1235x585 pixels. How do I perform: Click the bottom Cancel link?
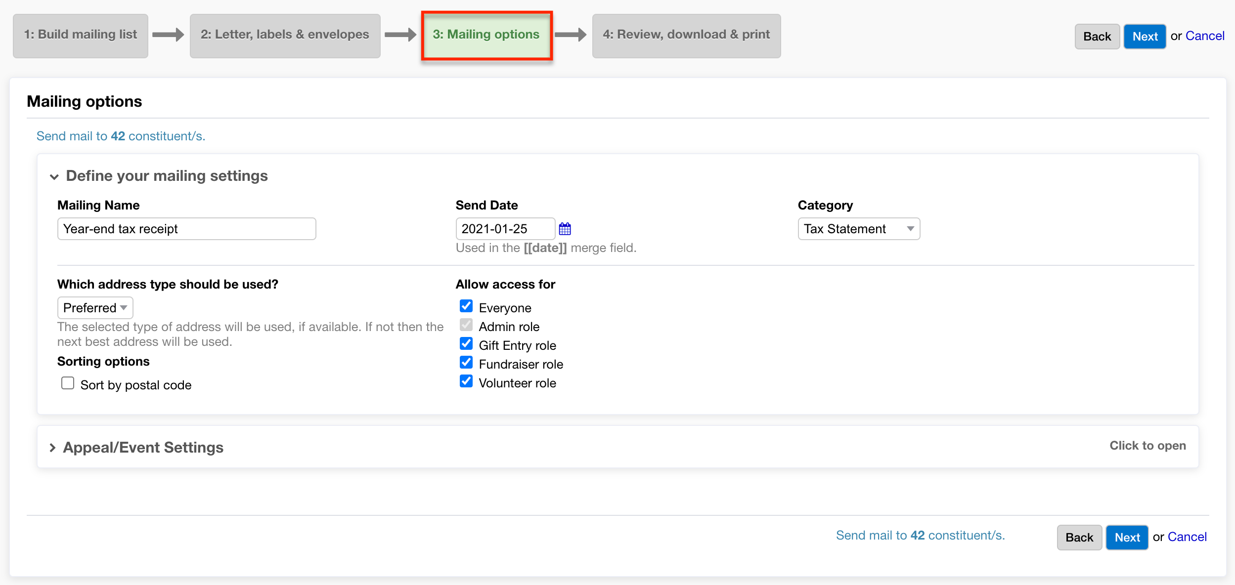[1187, 537]
